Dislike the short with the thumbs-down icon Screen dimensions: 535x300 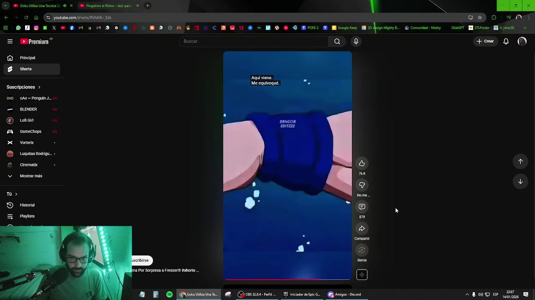click(362, 185)
